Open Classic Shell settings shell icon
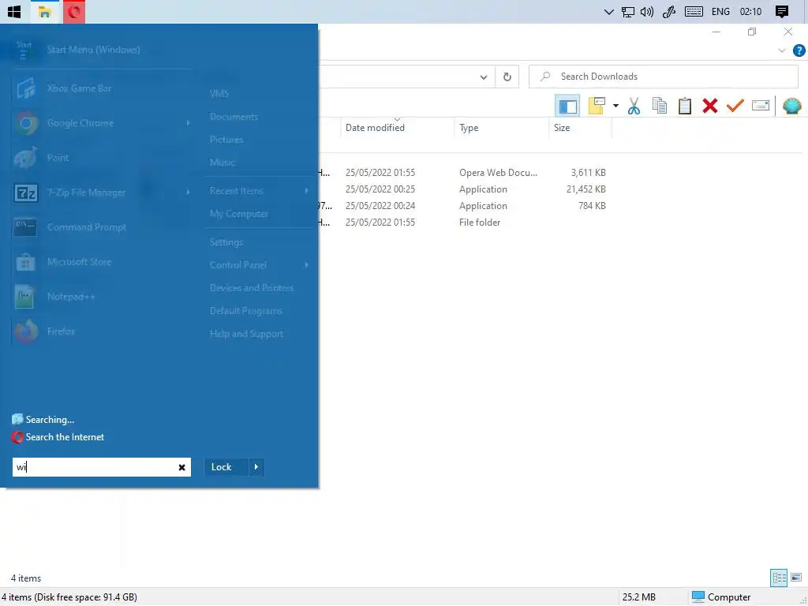This screenshot has height=606, width=808. tap(791, 107)
